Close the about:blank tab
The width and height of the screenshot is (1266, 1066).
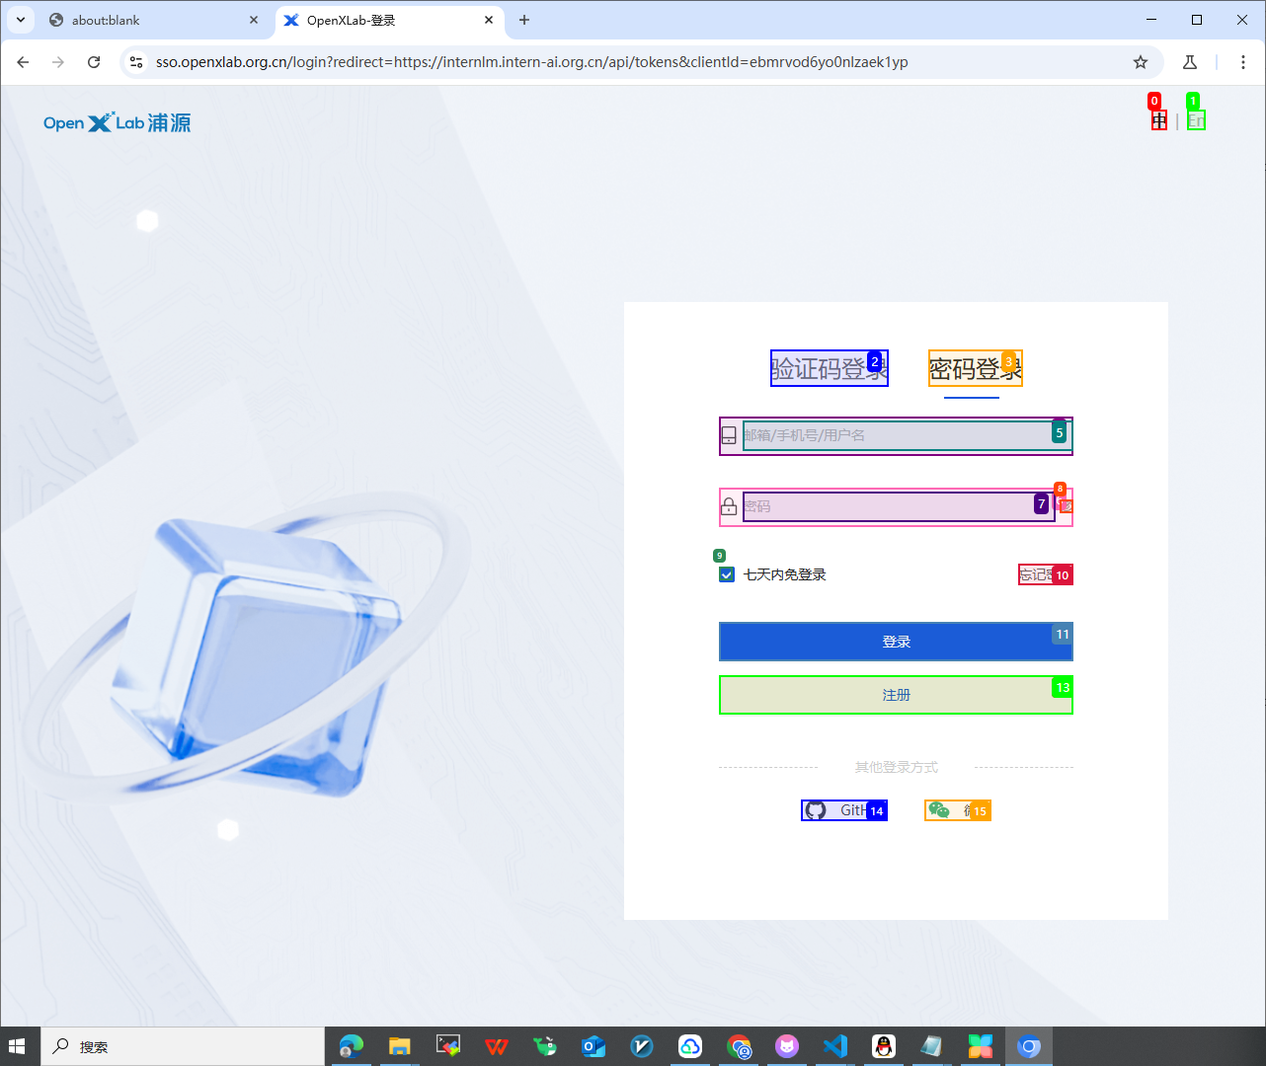coord(254,20)
